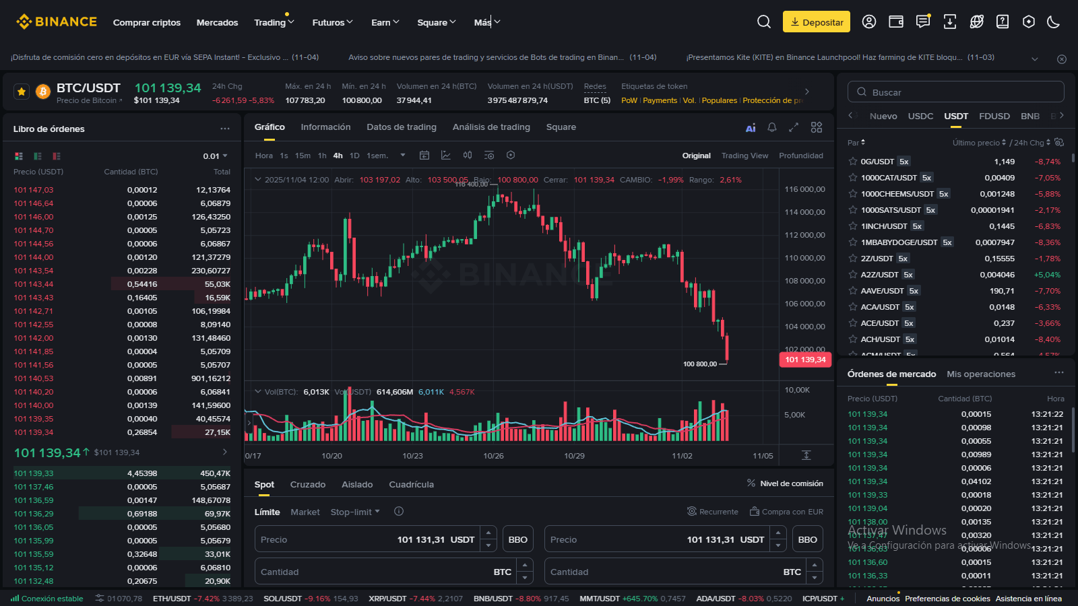Image resolution: width=1078 pixels, height=606 pixels.
Task: Collapse the candle OHLC info chevron
Action: tap(257, 180)
